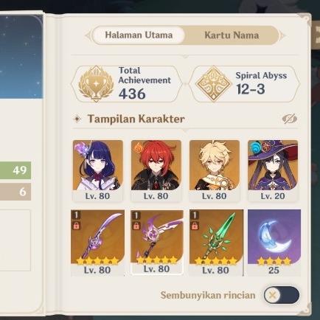Select the highlighted purple claymore weapon icon
Viewport: 320px width, 320px height.
click(x=157, y=243)
